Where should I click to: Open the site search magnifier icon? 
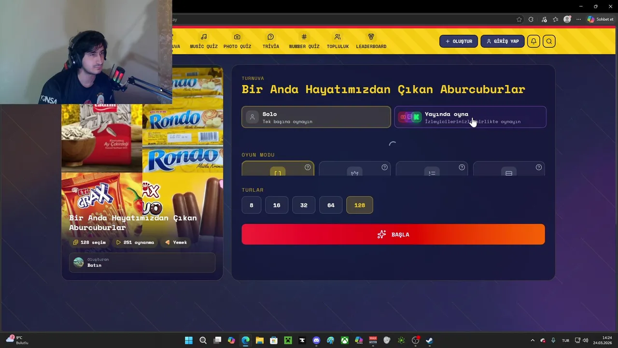(549, 41)
